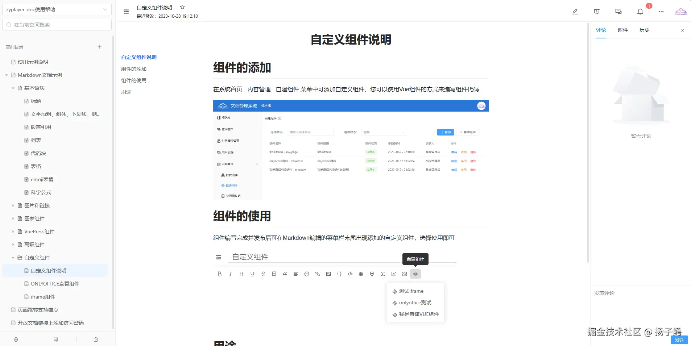Click the edit pencil icon in top bar
The height and width of the screenshot is (346, 691).
[x=575, y=11]
